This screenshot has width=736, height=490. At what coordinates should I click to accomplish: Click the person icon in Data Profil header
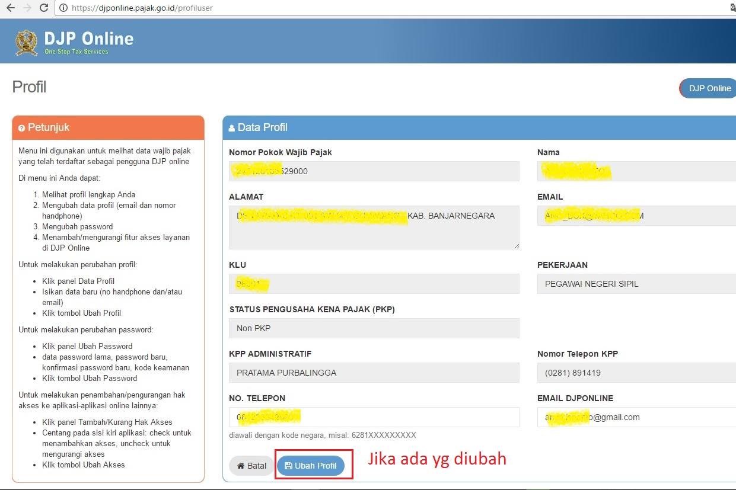point(232,127)
